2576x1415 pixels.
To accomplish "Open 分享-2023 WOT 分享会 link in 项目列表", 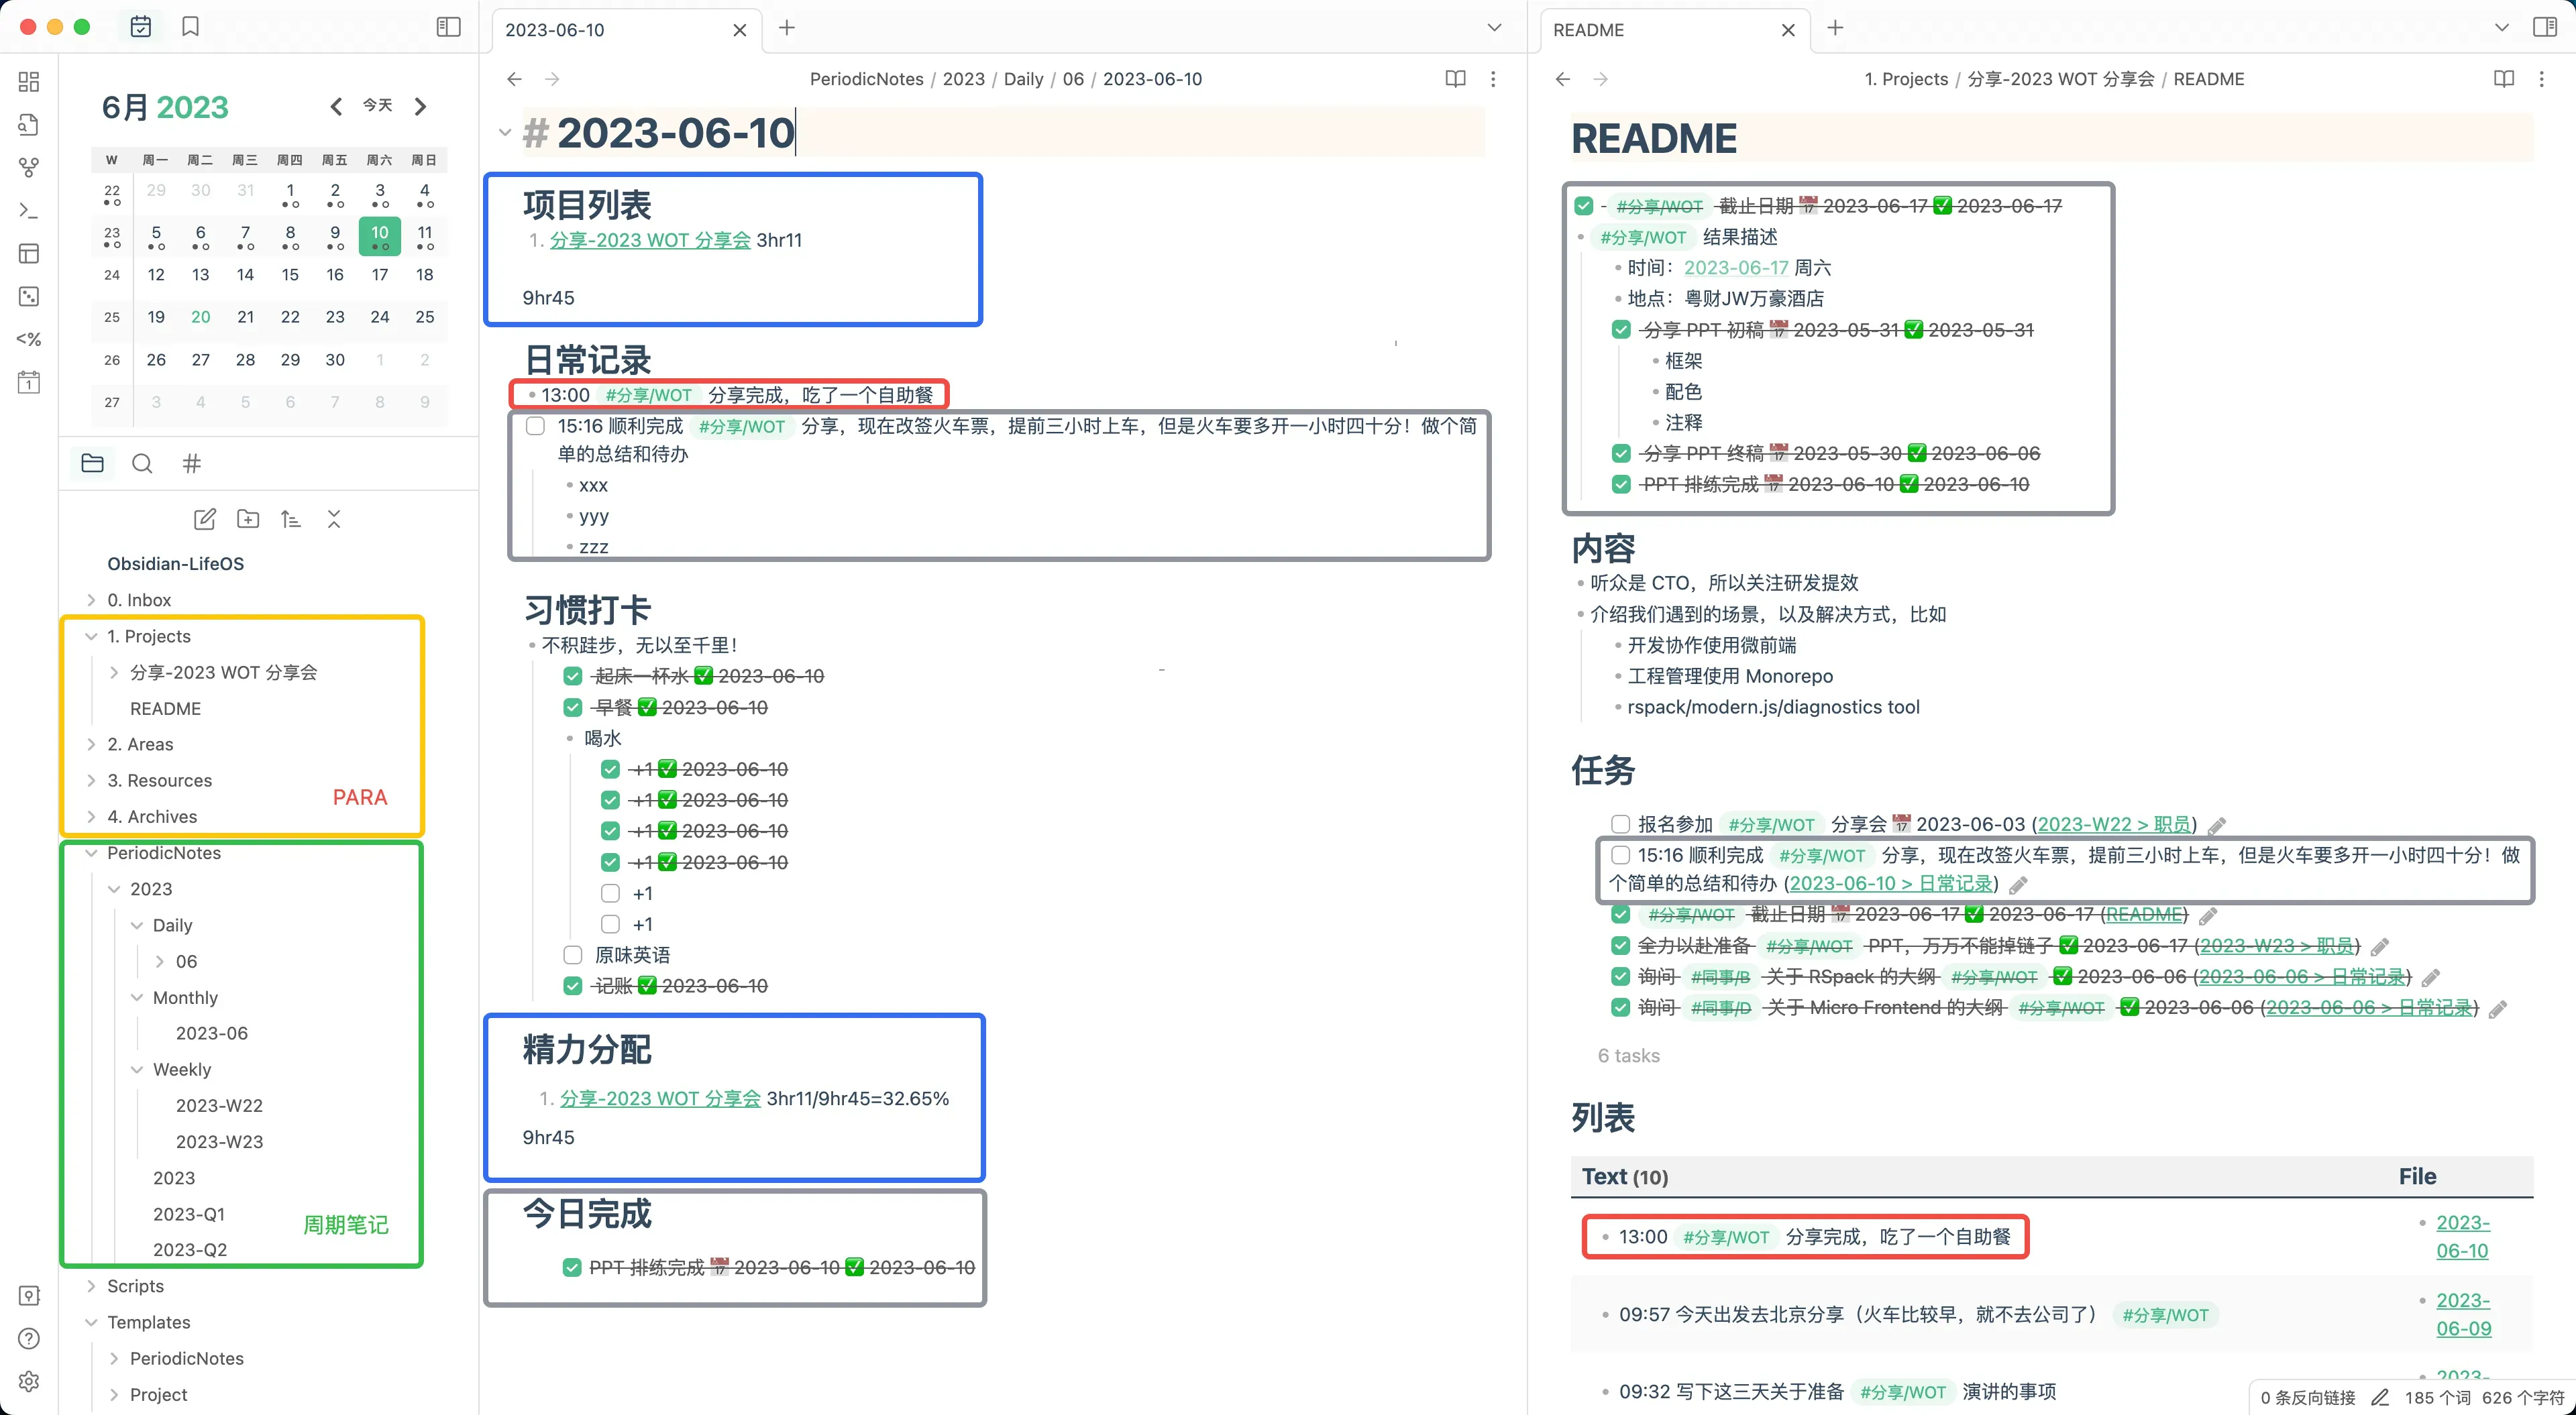I will 650,240.
